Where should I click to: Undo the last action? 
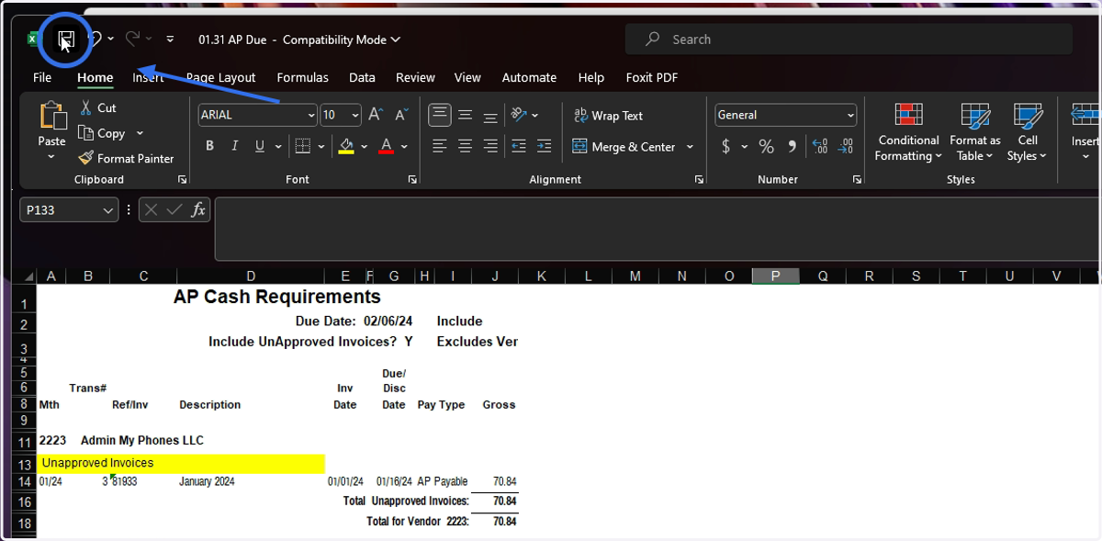[x=94, y=39]
